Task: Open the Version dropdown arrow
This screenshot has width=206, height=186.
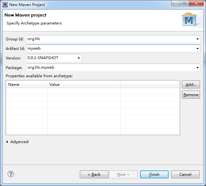Action: click(x=79, y=58)
